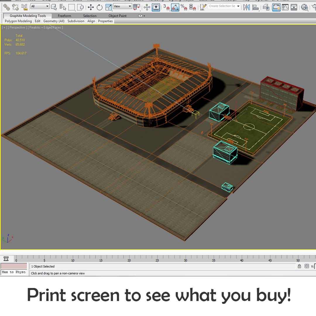Click the Render Setup teapot icon

(313, 7)
